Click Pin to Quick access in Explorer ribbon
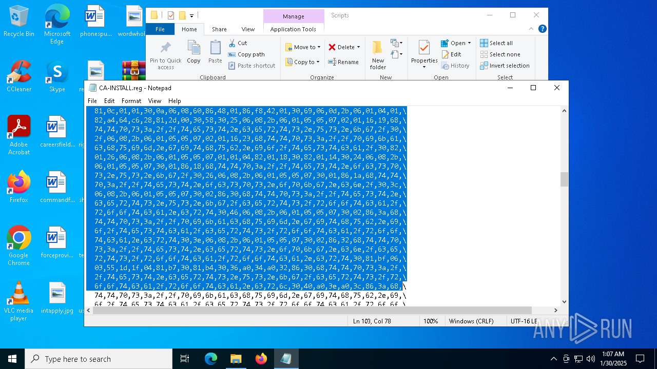This screenshot has width=657, height=369. [x=165, y=55]
